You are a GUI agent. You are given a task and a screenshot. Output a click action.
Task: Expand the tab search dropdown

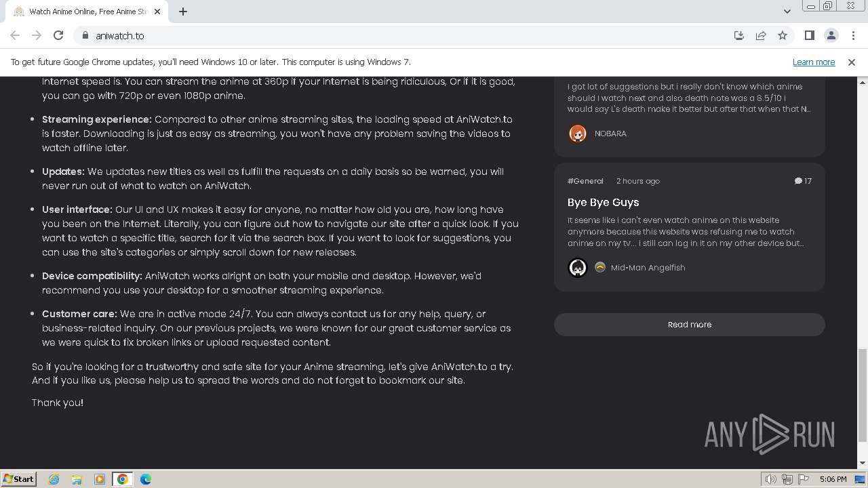(787, 12)
